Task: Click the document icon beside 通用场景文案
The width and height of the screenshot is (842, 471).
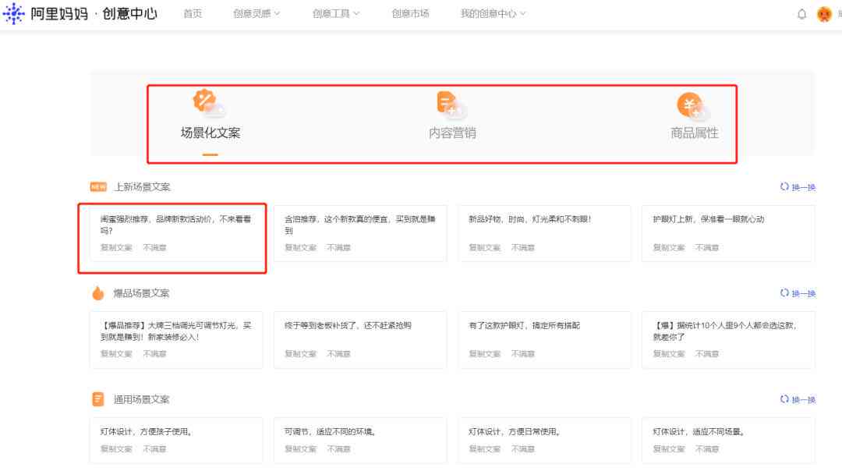Action: point(97,399)
